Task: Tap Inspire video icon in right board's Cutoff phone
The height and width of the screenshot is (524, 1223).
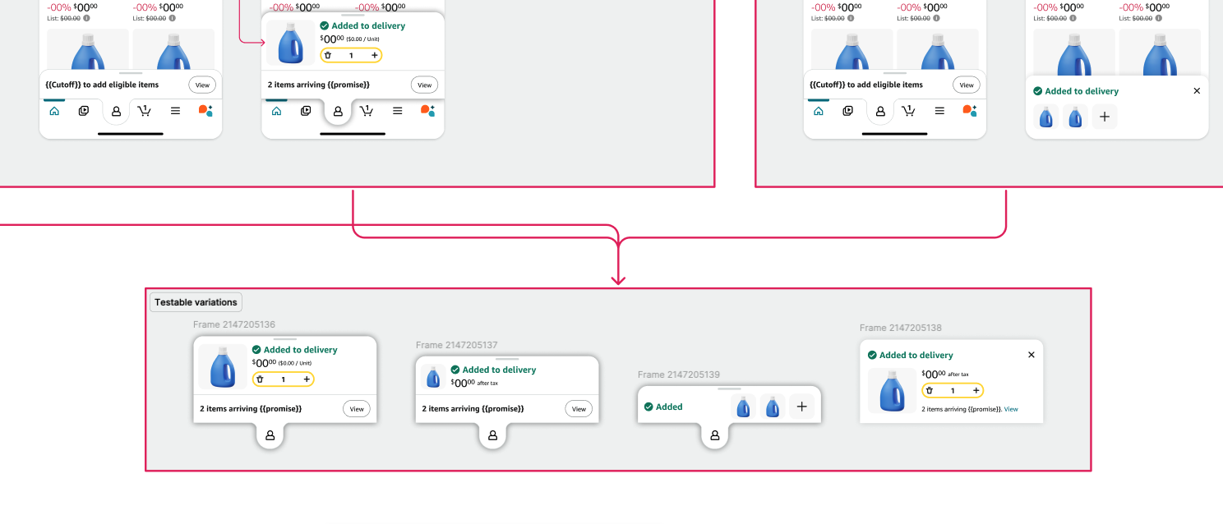Action: 848,111
